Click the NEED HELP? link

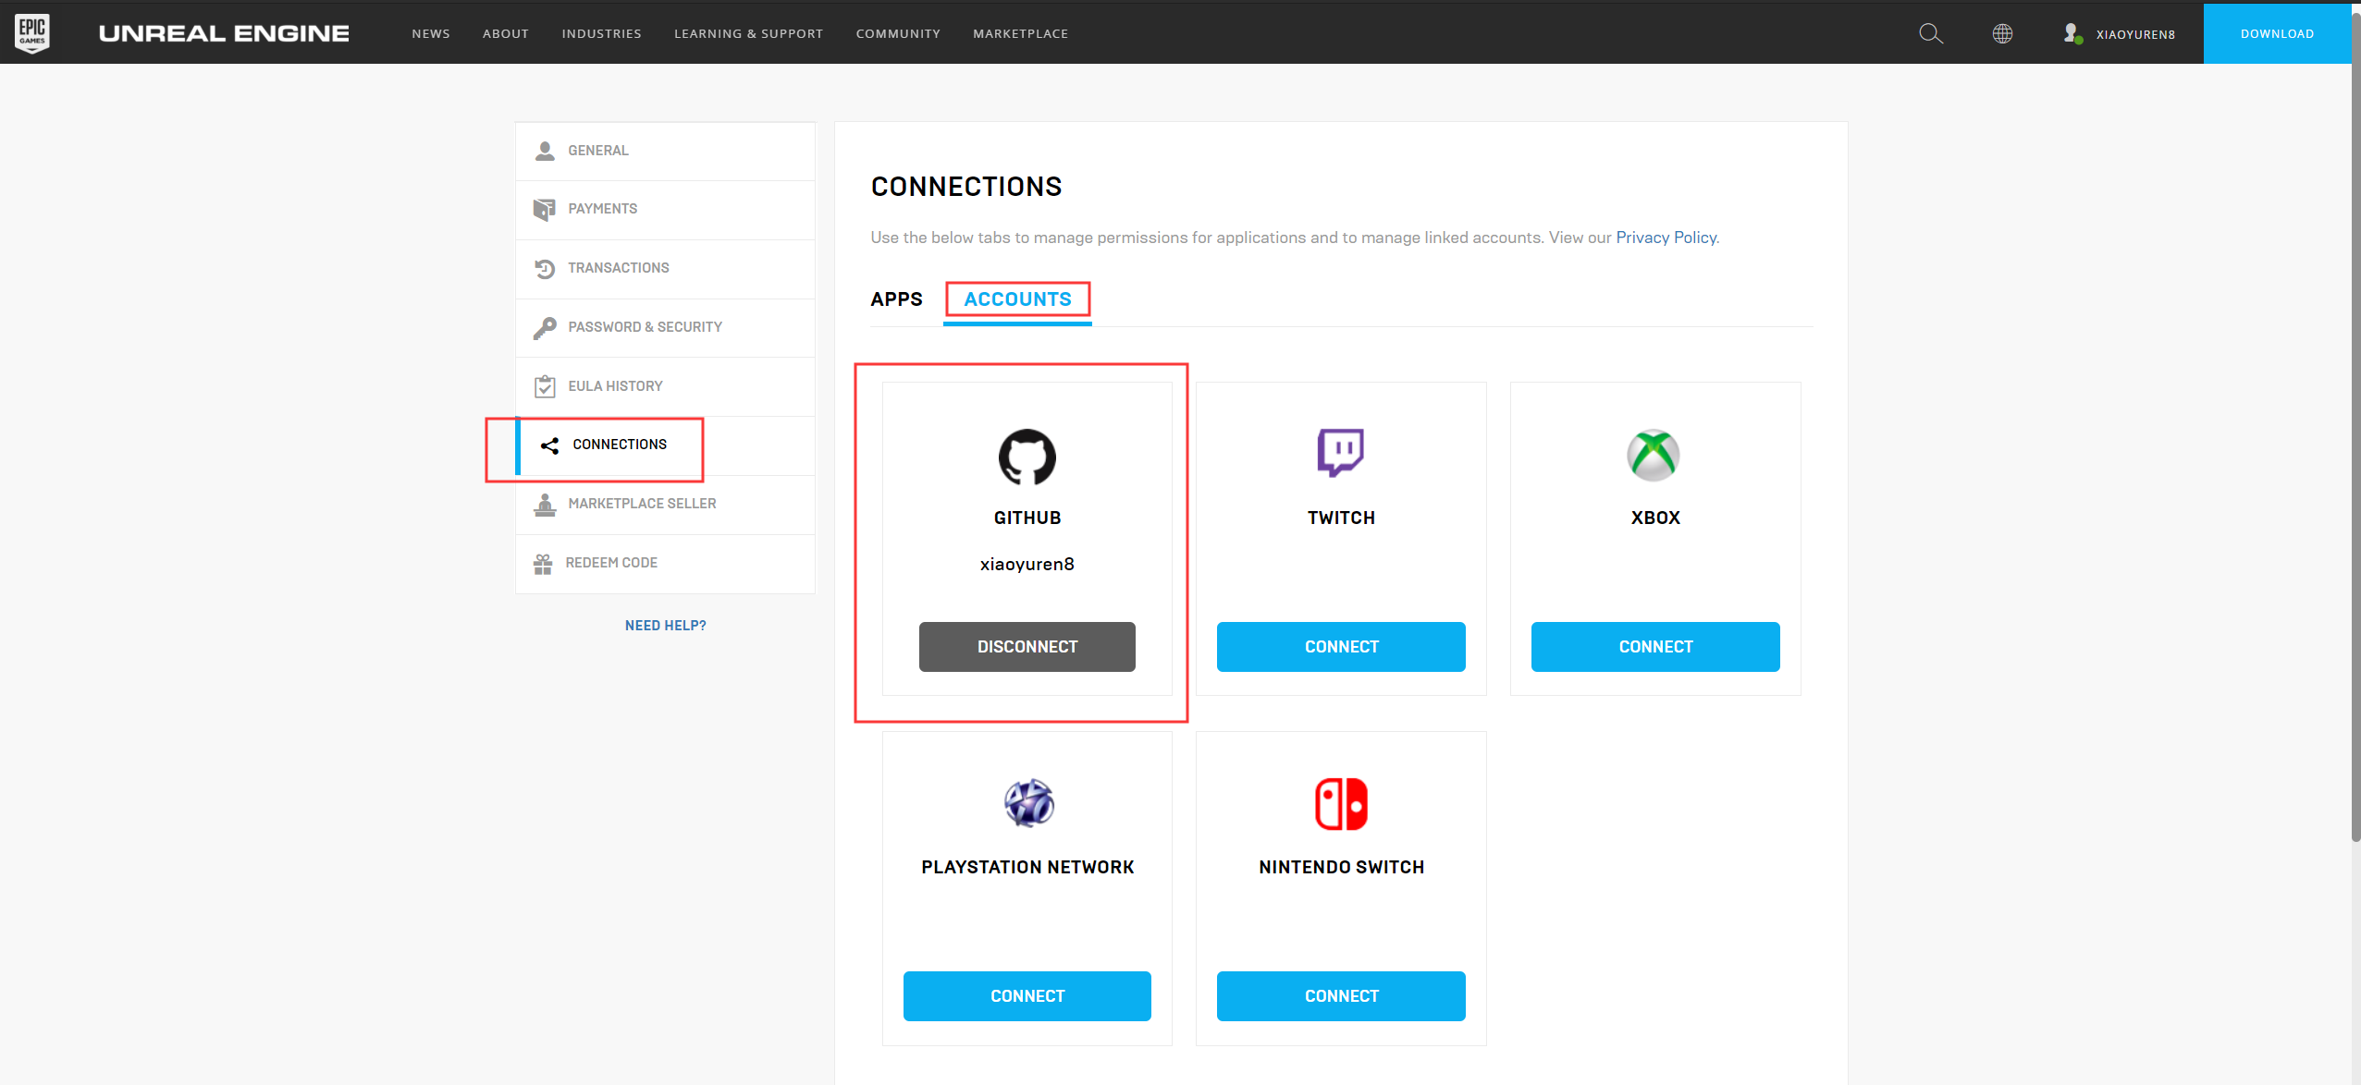click(665, 626)
